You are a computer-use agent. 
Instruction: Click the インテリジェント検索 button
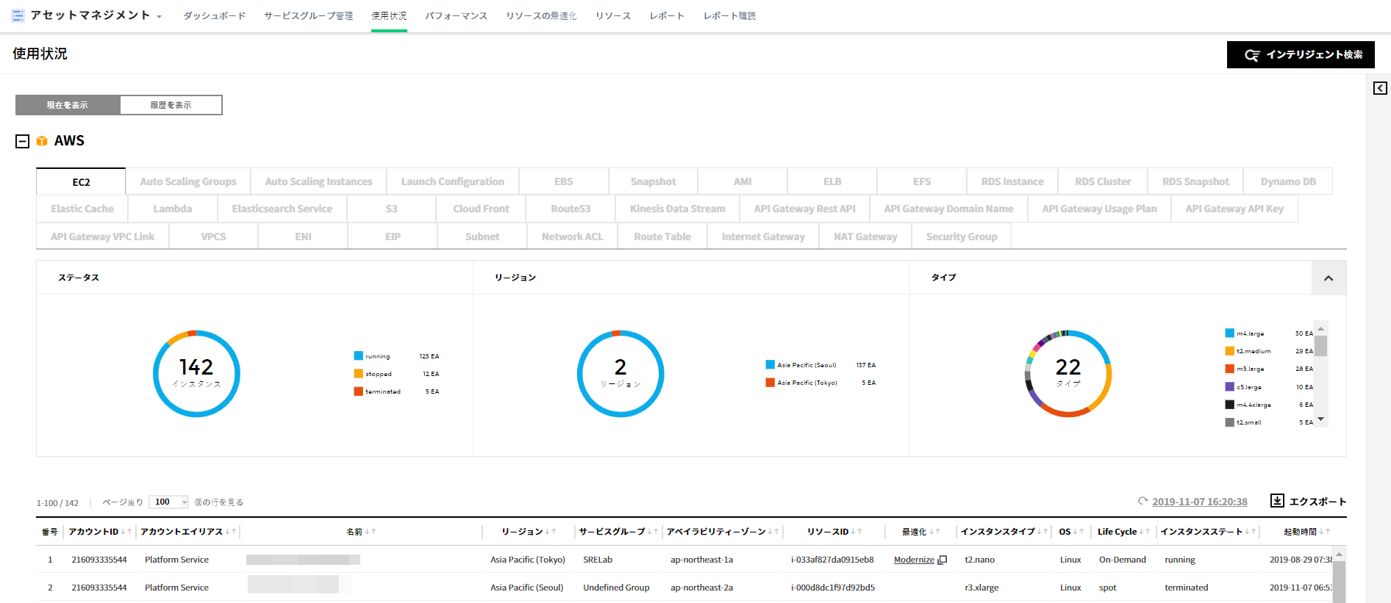click(x=1300, y=55)
